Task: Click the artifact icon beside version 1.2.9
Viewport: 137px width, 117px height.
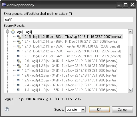Action: (x=19, y=61)
